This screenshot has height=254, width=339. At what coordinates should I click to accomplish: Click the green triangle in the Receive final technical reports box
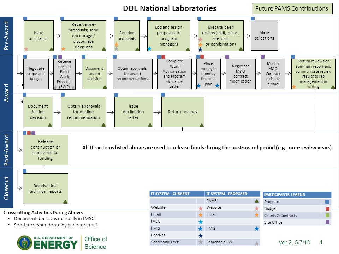pyautogui.click(x=65, y=202)
